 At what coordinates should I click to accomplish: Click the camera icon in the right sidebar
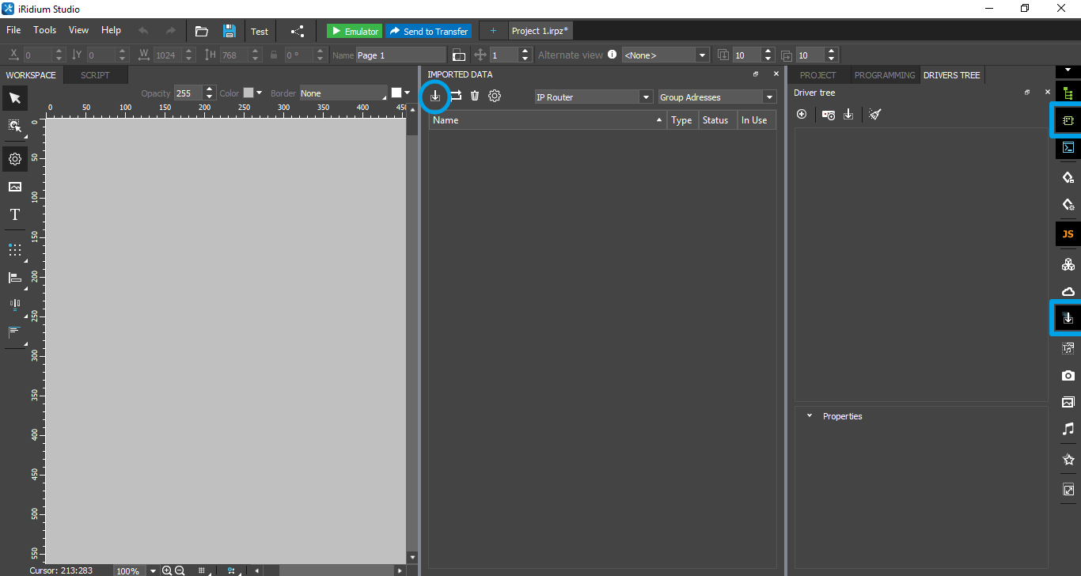[x=1068, y=375]
